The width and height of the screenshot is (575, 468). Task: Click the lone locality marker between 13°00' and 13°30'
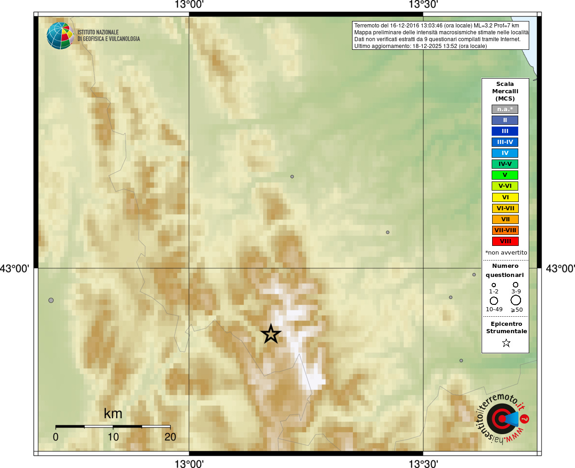tap(387, 232)
